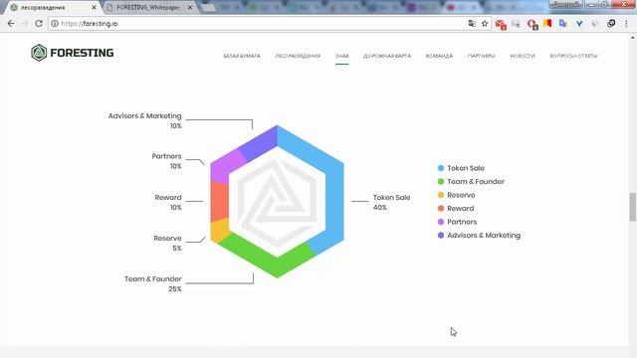Open the blue Google Translate extension
Viewport: 637px width, 358px height.
562,24
